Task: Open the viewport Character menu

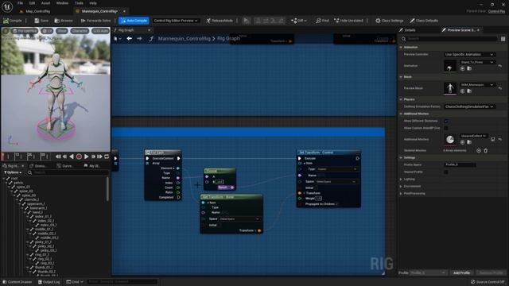Action: [80, 31]
